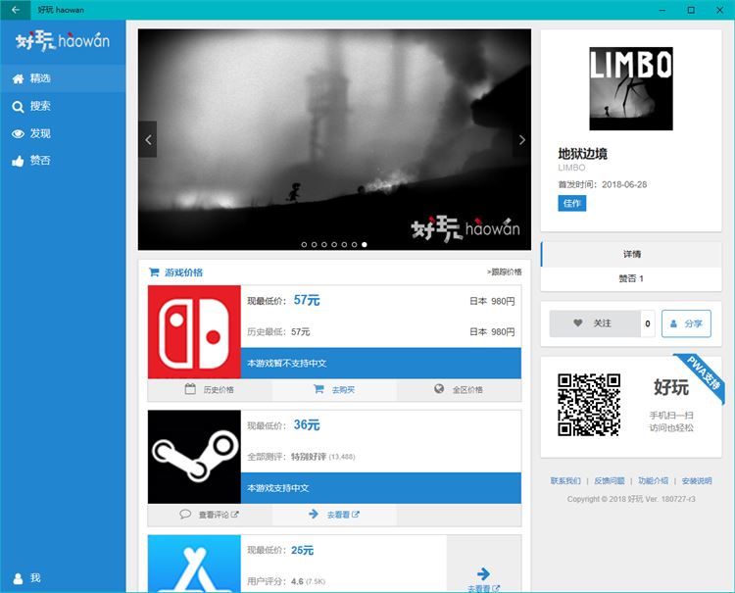This screenshot has height=593, width=735.
Task: Click 去看看 under the Steam price
Action: point(334,515)
